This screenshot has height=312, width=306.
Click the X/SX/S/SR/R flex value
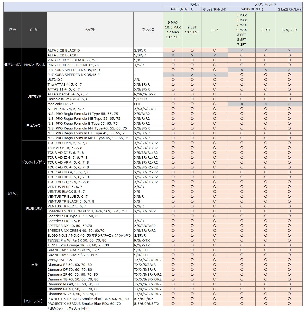145,109
